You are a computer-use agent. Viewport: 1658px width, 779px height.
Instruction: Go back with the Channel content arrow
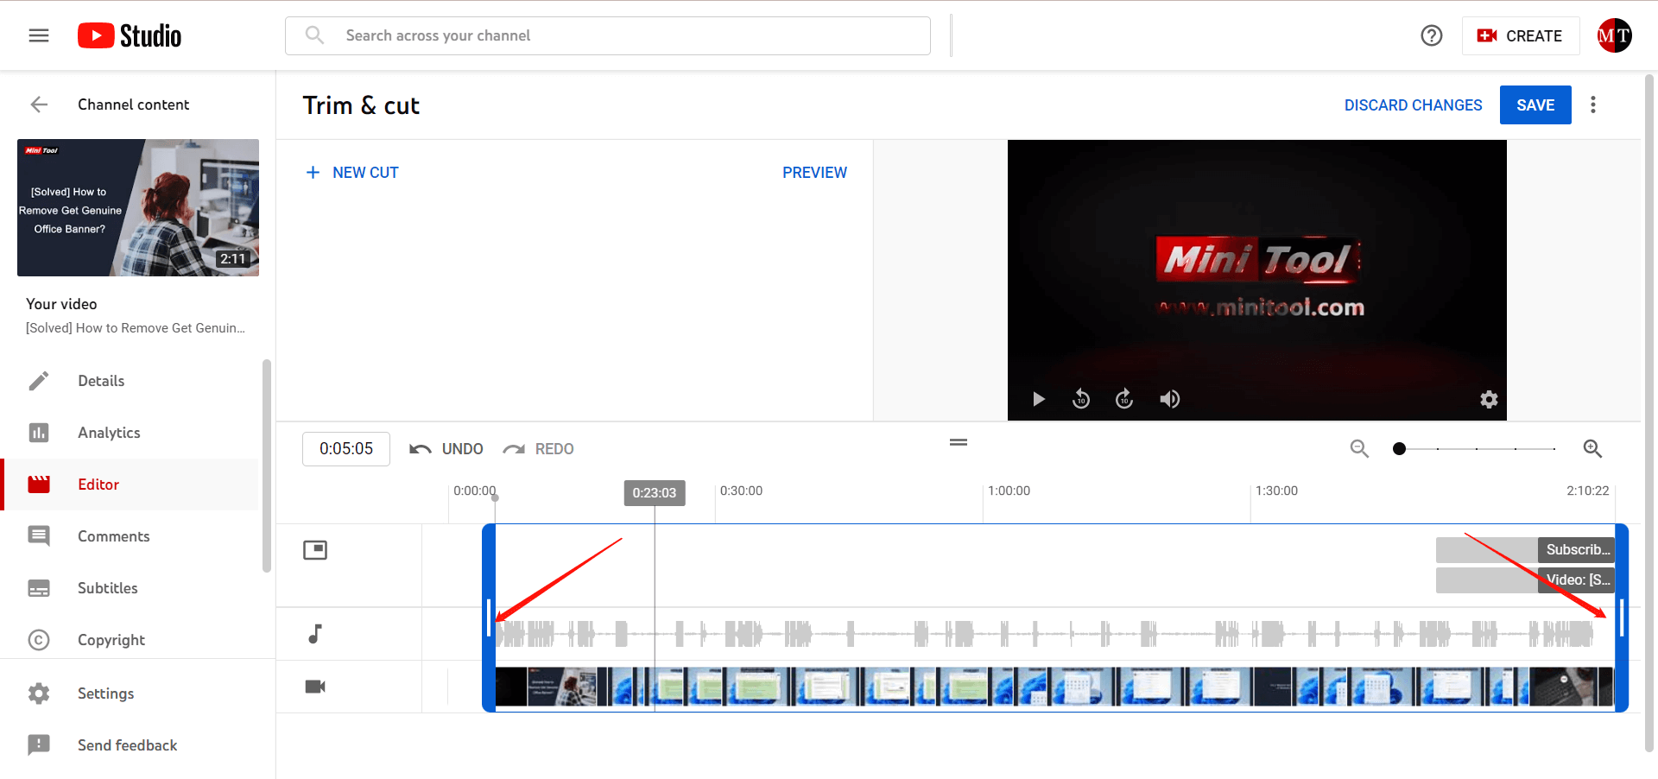pos(39,104)
